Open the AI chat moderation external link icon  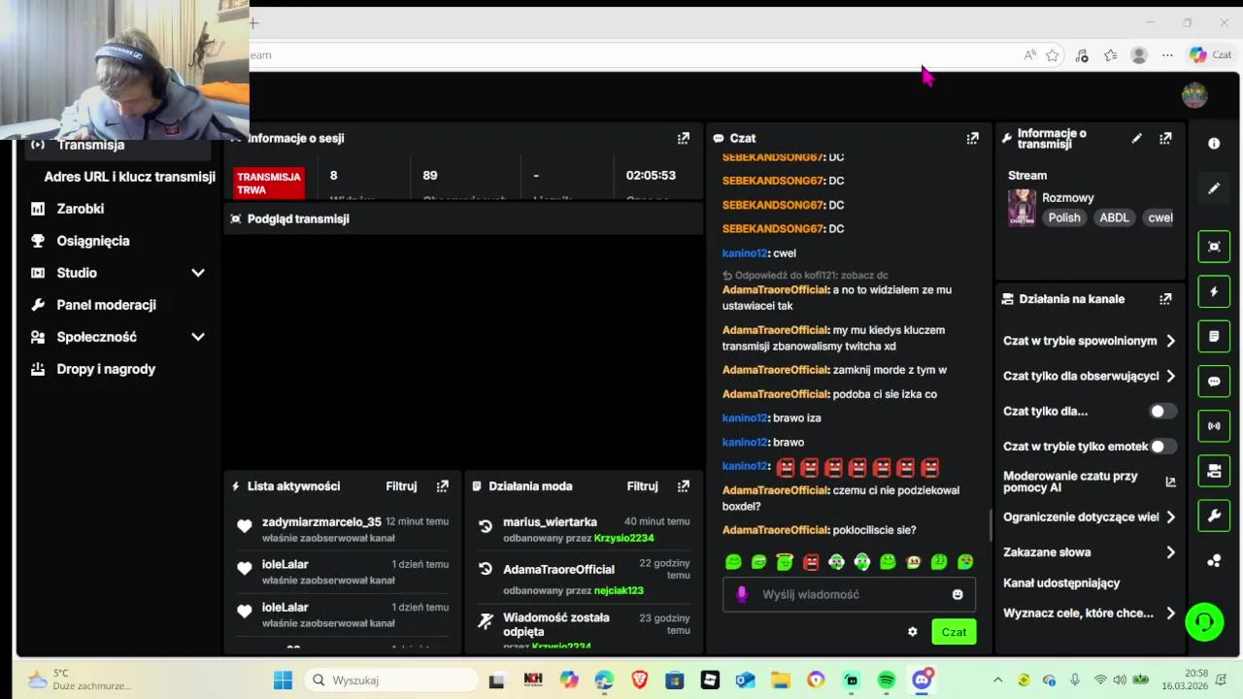tap(1170, 482)
